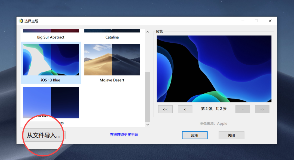Click the 应用 apply button
Screen dimensions: 294x160
tap(195, 135)
